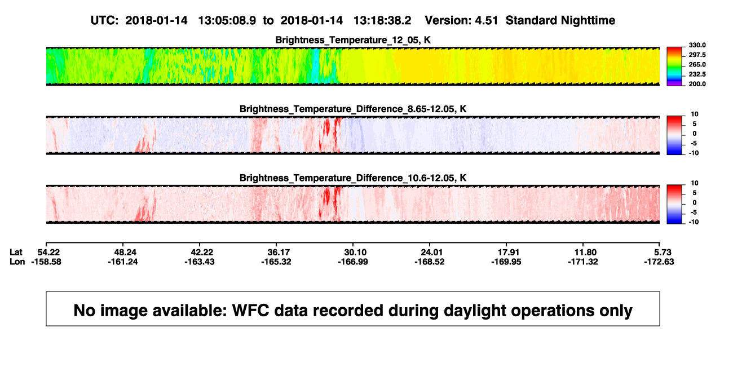This screenshot has height=376, width=733.
Task: Click the 265.0 colorbar label
Action: [x=697, y=64]
